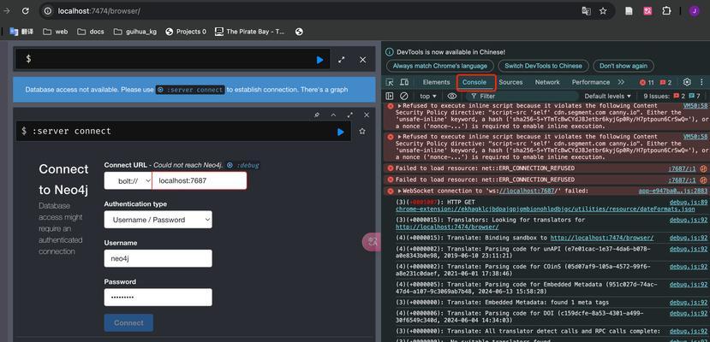The height and width of the screenshot is (342, 710).
Task: Click the 11 errors counter
Action: pos(647,82)
